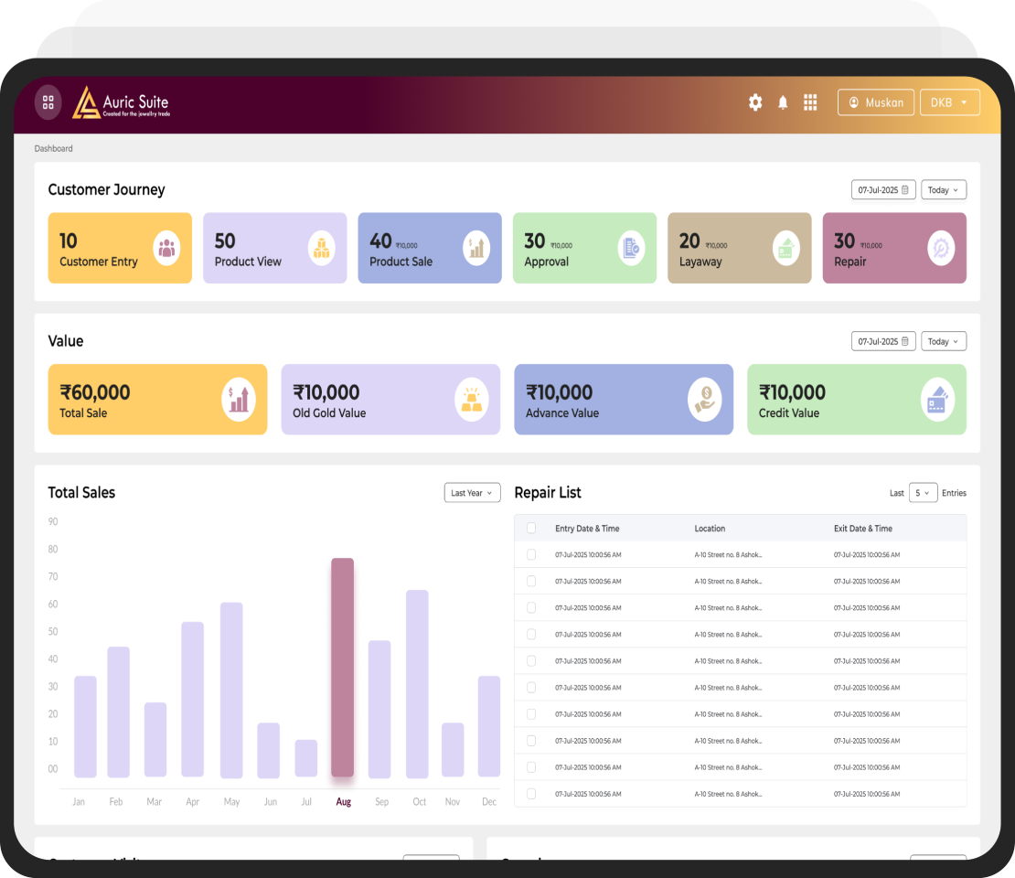The height and width of the screenshot is (878, 1015).
Task: Click the highlighted Aug bar in chart
Action: [x=342, y=668]
